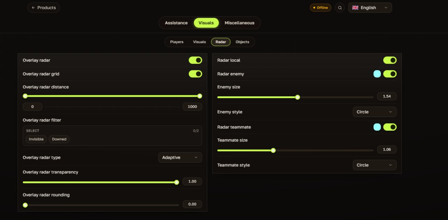This screenshot has height=220, width=448.
Task: Click the Overlay radar transparency slider handle
Action: tap(177, 182)
